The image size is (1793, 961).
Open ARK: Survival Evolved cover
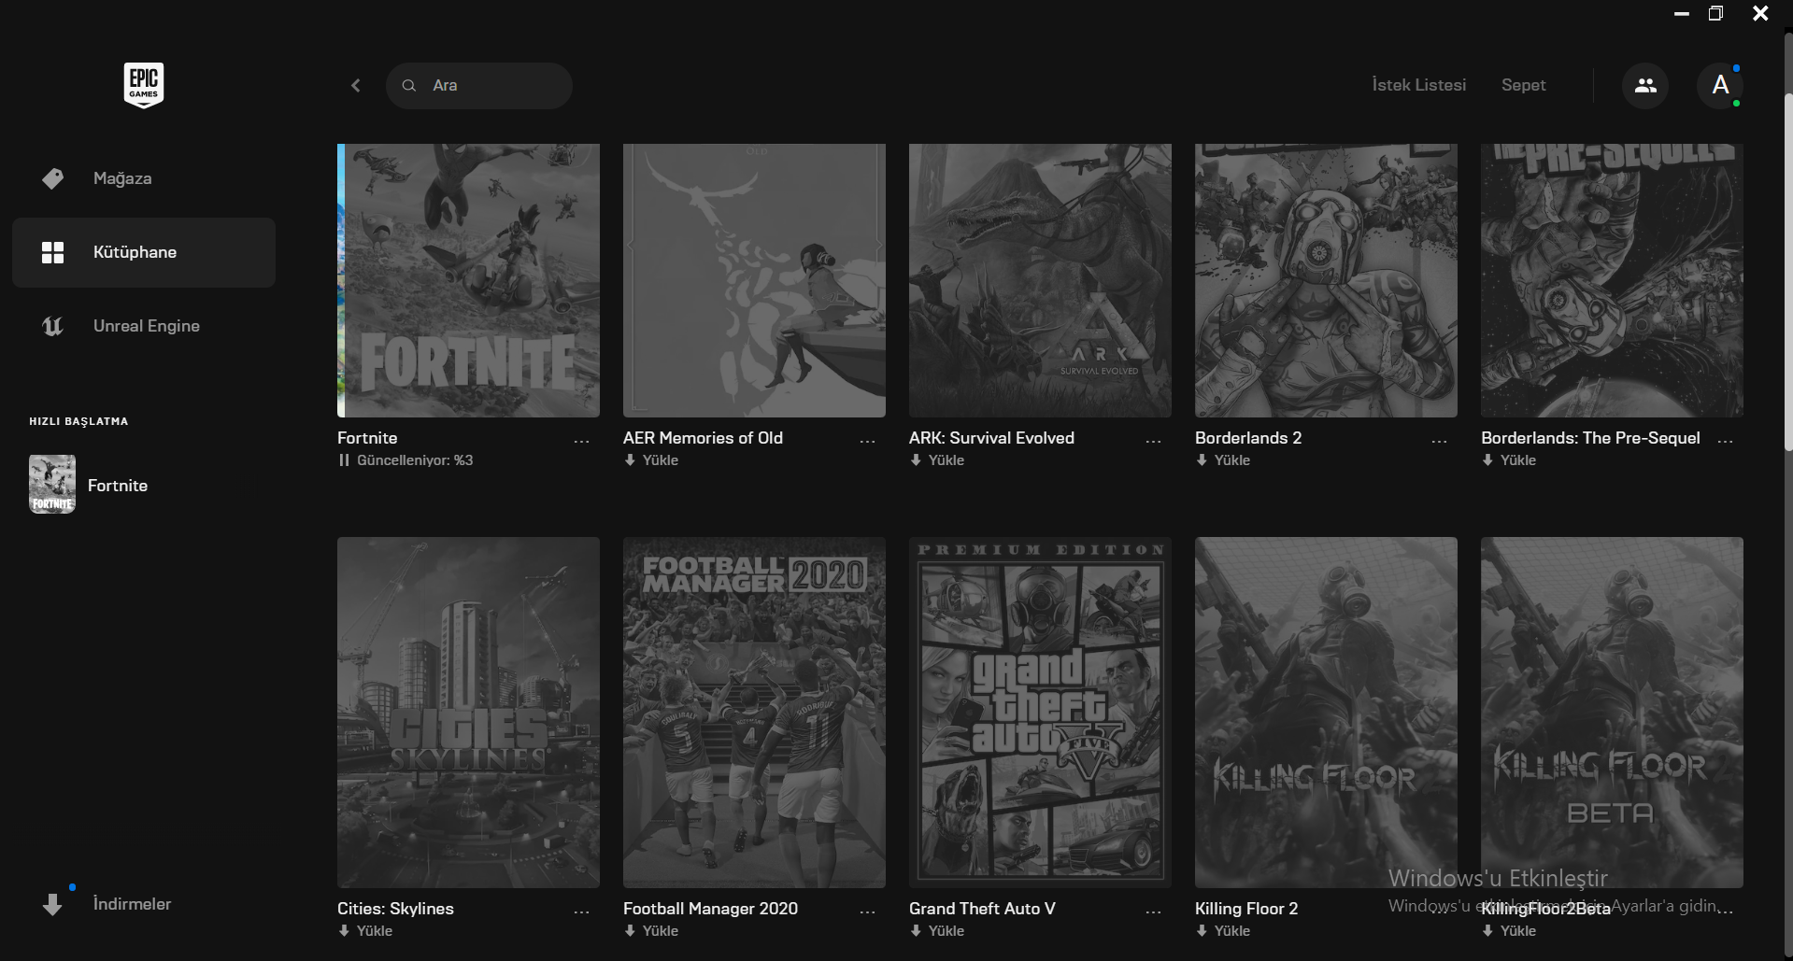coord(1040,280)
